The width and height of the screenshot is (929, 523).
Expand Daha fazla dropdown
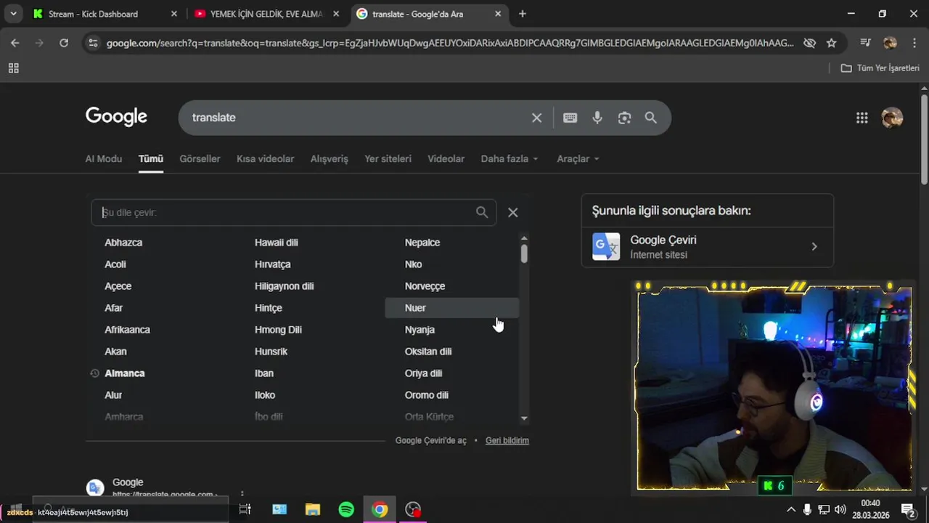[x=509, y=158]
